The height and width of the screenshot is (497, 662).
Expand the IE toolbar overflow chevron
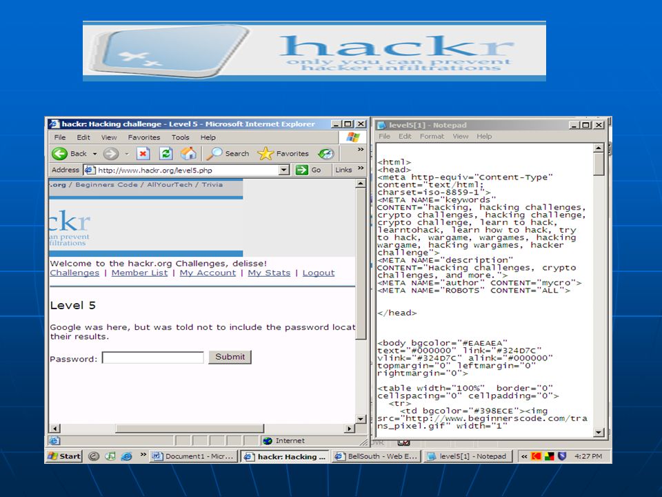(361, 149)
